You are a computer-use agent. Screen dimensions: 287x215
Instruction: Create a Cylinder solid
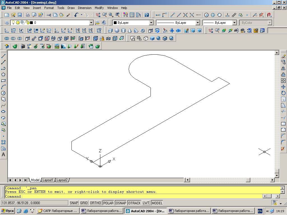(x=123, y=31)
